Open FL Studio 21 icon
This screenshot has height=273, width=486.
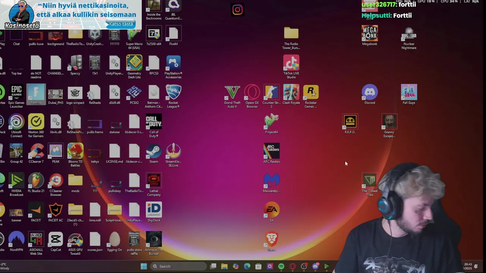(36, 183)
